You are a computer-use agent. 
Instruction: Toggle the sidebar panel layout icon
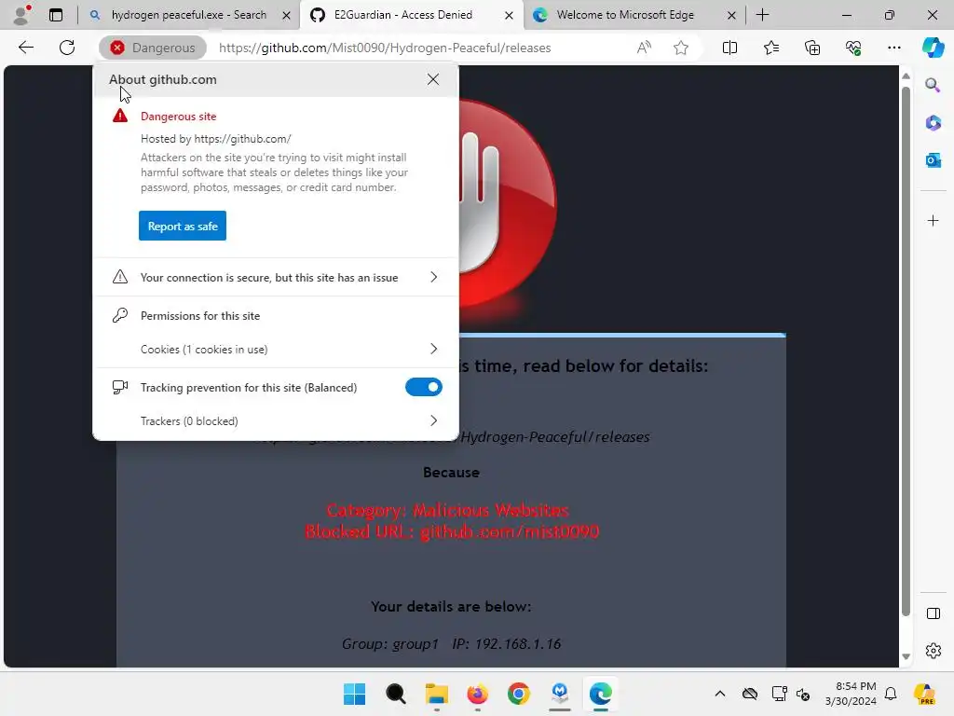(x=933, y=613)
